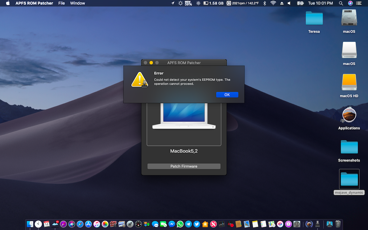The width and height of the screenshot is (368, 230).
Task: Open Facebook Messenger from the Dock
Action: (172, 224)
